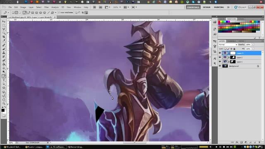Select the Pen tool in toolbox

(4, 76)
